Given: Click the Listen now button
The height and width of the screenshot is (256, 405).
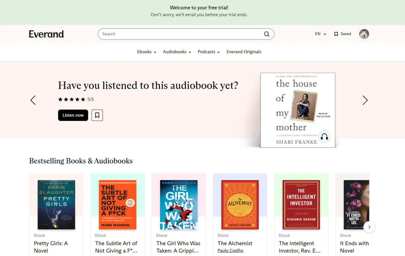Looking at the screenshot, I should tap(73, 115).
